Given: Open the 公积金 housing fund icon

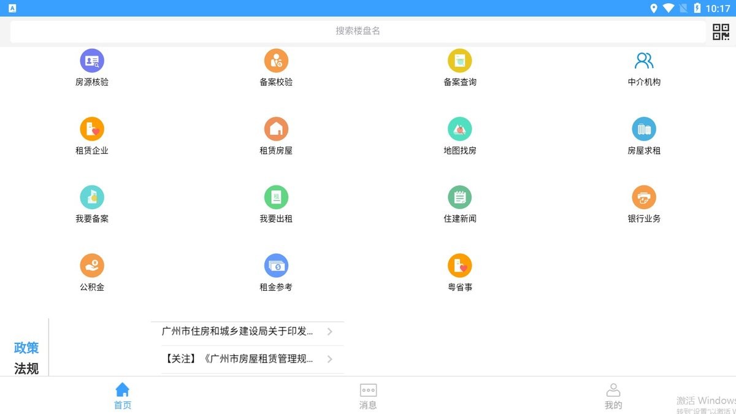Looking at the screenshot, I should 92,271.
